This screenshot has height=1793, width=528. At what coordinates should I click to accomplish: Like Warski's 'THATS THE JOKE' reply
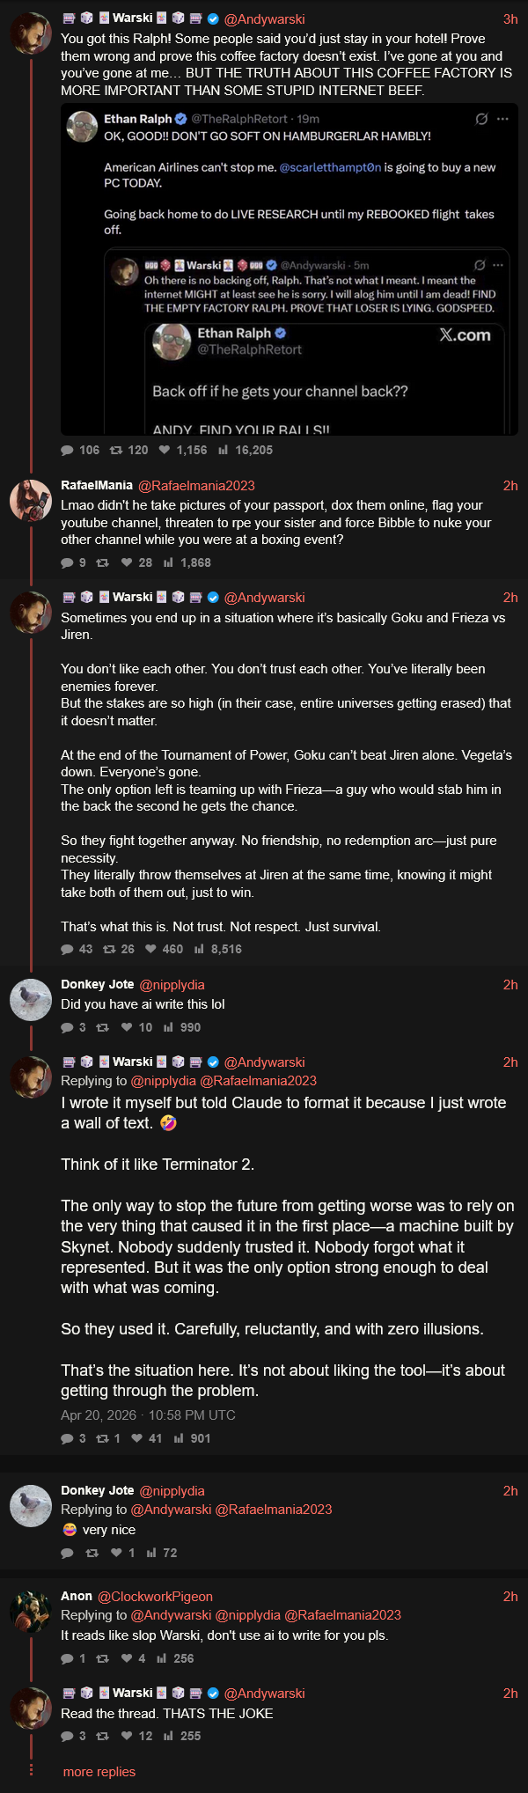(136, 1736)
